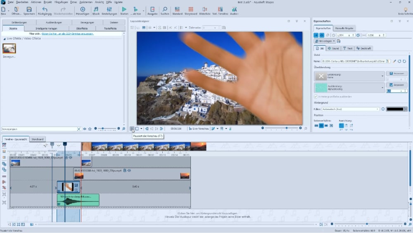Switch to the Storyboard view icon
This screenshot has width=413, height=233.
coord(190,9)
